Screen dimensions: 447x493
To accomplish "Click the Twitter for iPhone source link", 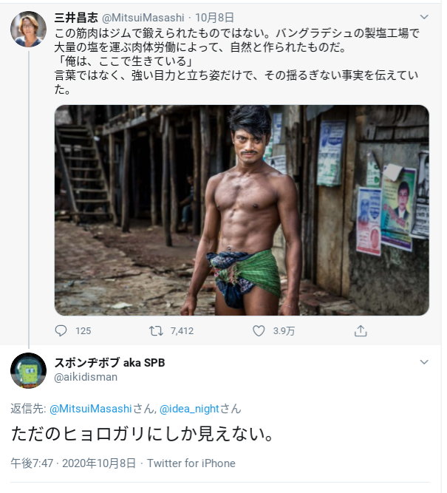I will pos(191,463).
